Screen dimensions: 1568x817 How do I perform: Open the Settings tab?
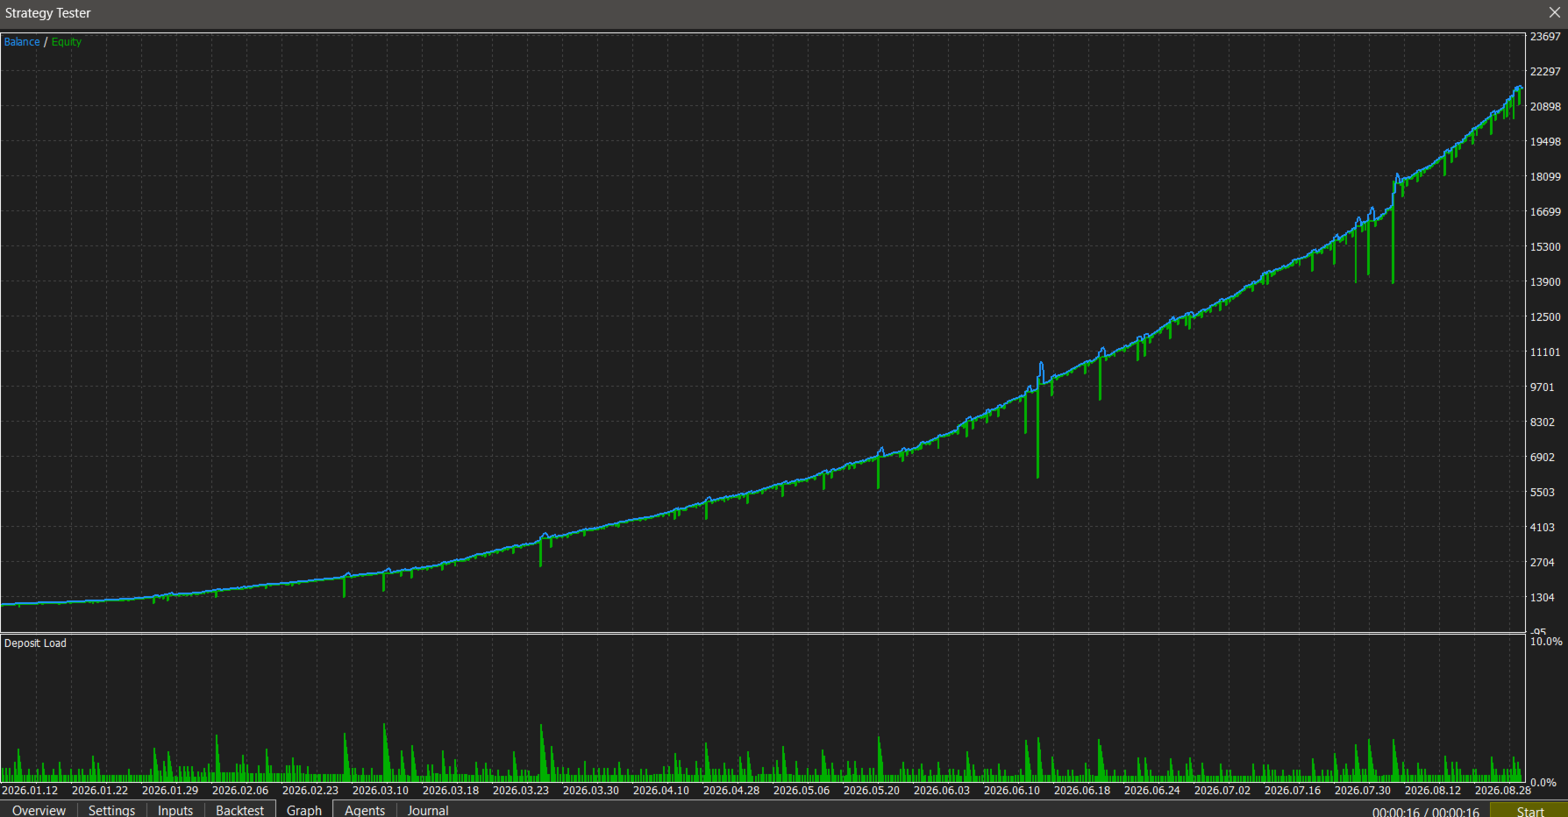pos(111,810)
